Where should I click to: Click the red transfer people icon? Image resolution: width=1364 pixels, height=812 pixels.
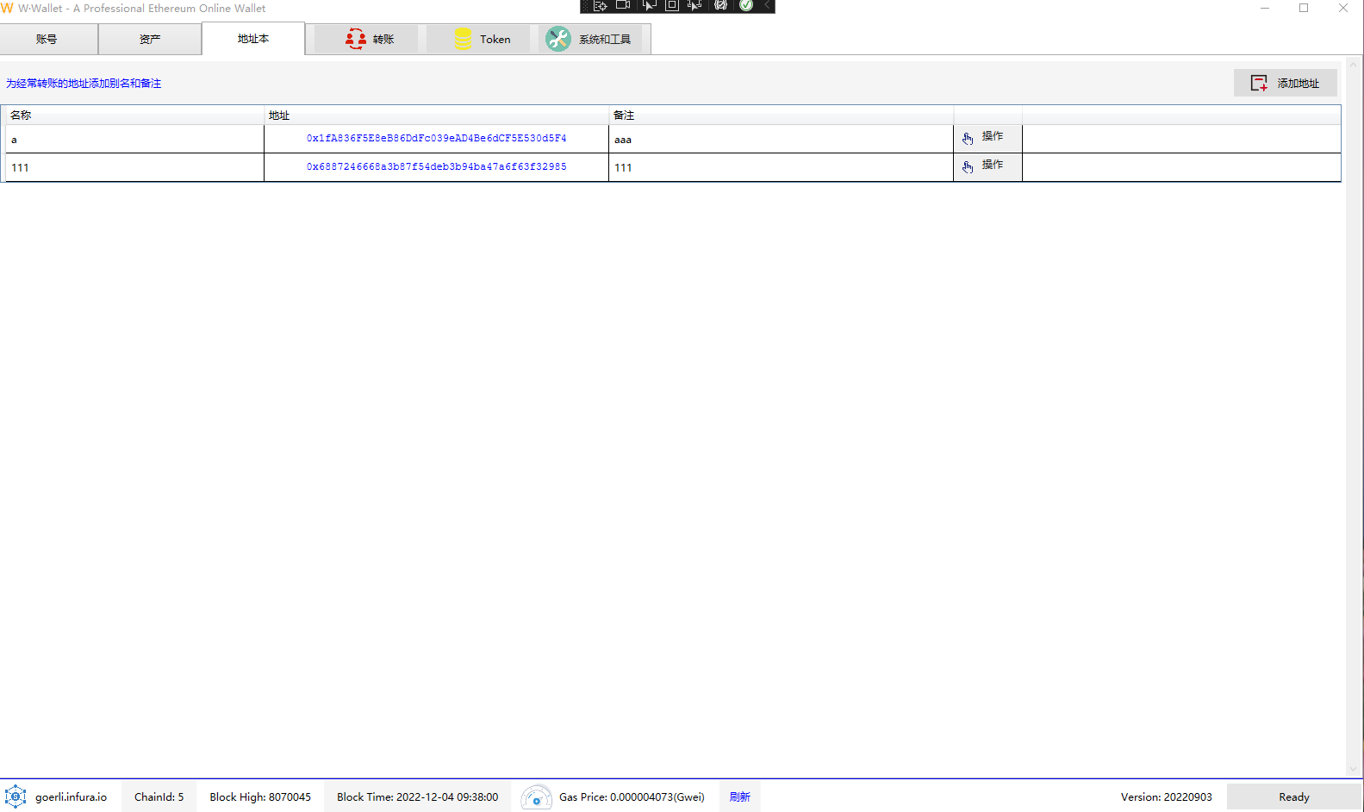355,39
